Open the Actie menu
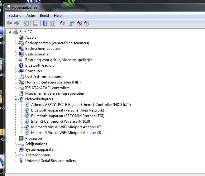Viewport: 205px width, 176px height. click(31, 16)
